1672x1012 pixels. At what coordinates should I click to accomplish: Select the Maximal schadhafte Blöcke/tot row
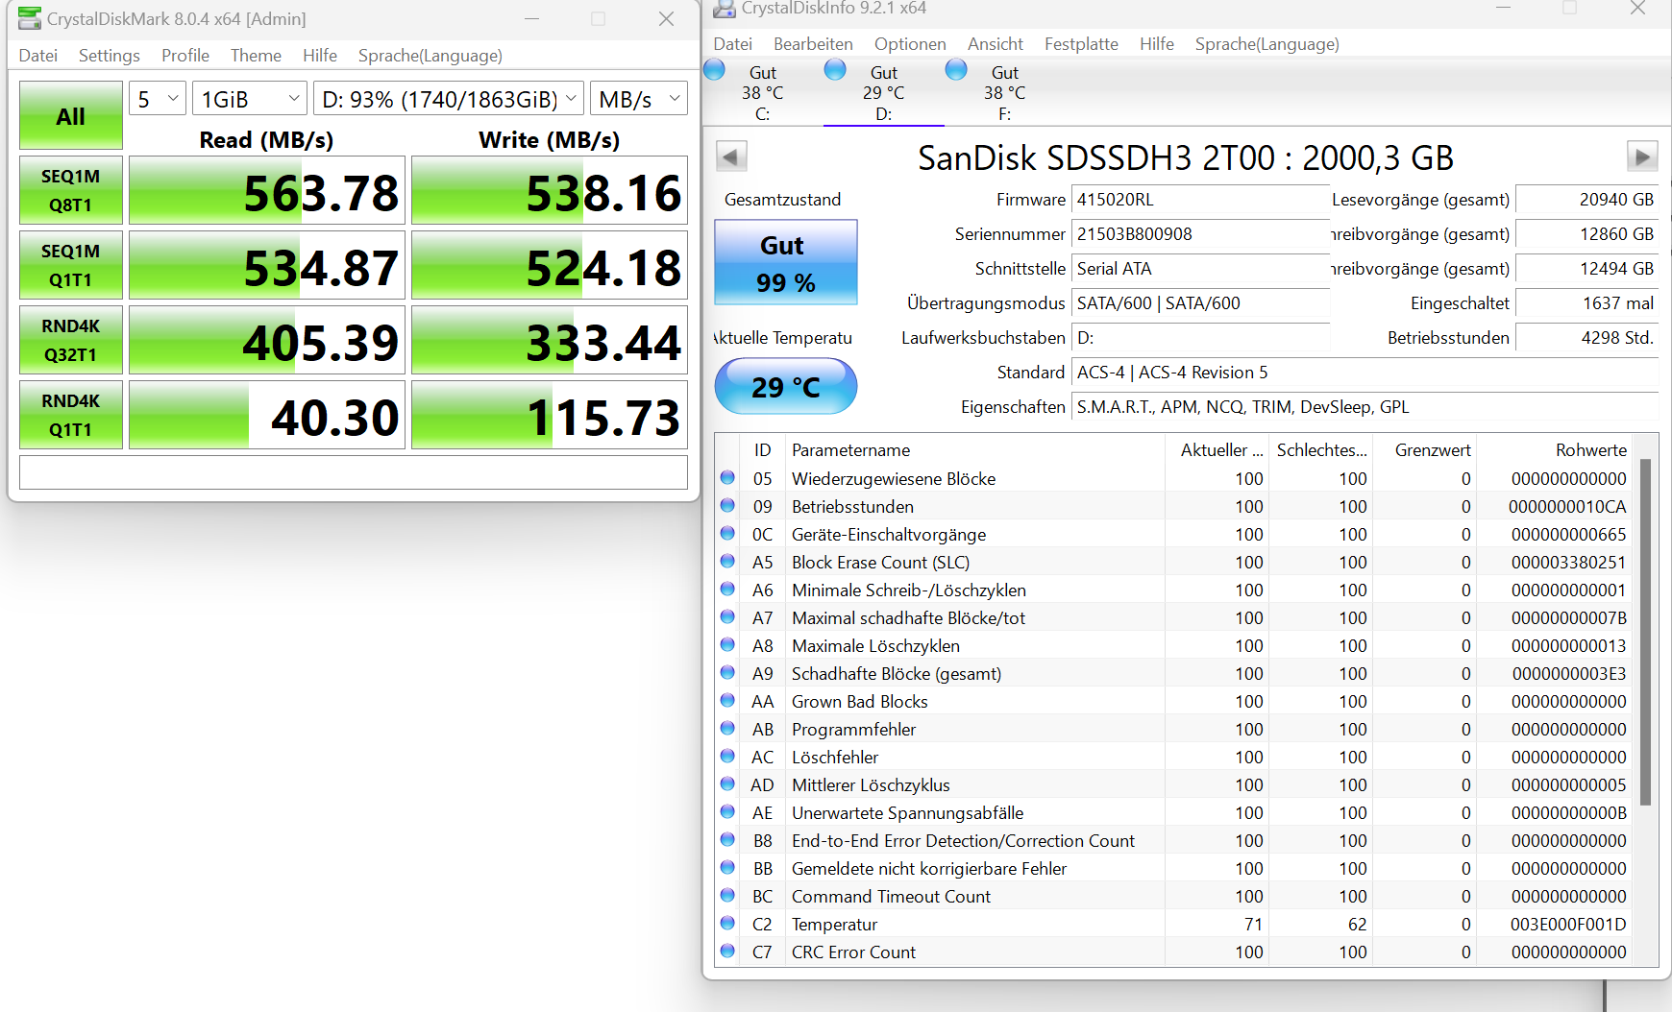pyautogui.click(x=1175, y=617)
